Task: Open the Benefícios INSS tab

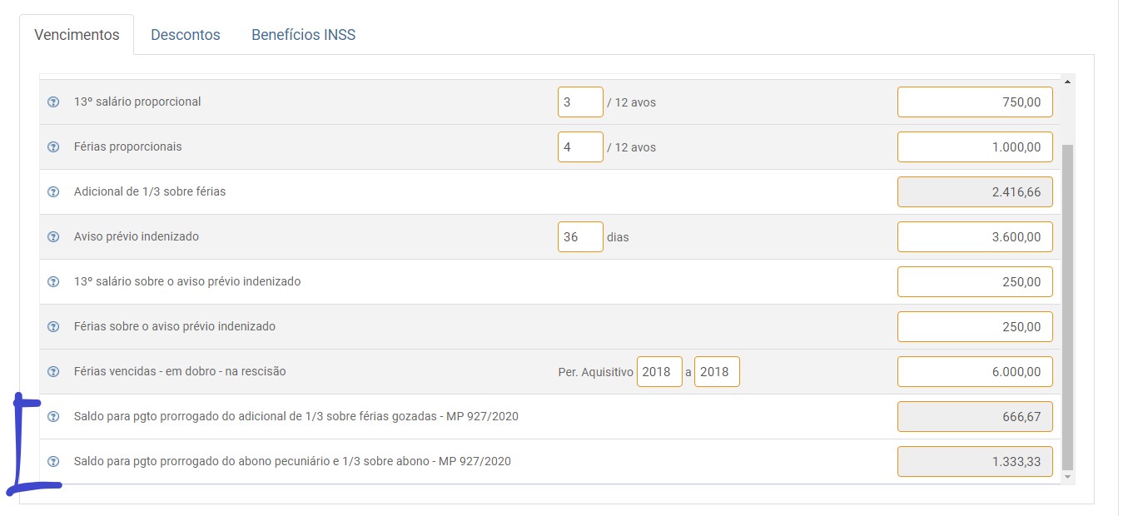Action: click(x=304, y=35)
